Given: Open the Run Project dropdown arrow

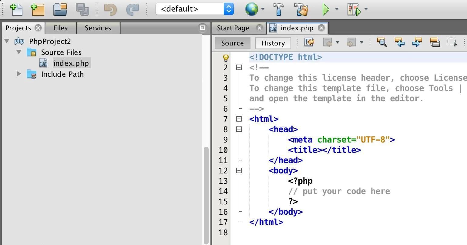Looking at the screenshot, I should point(337,9).
